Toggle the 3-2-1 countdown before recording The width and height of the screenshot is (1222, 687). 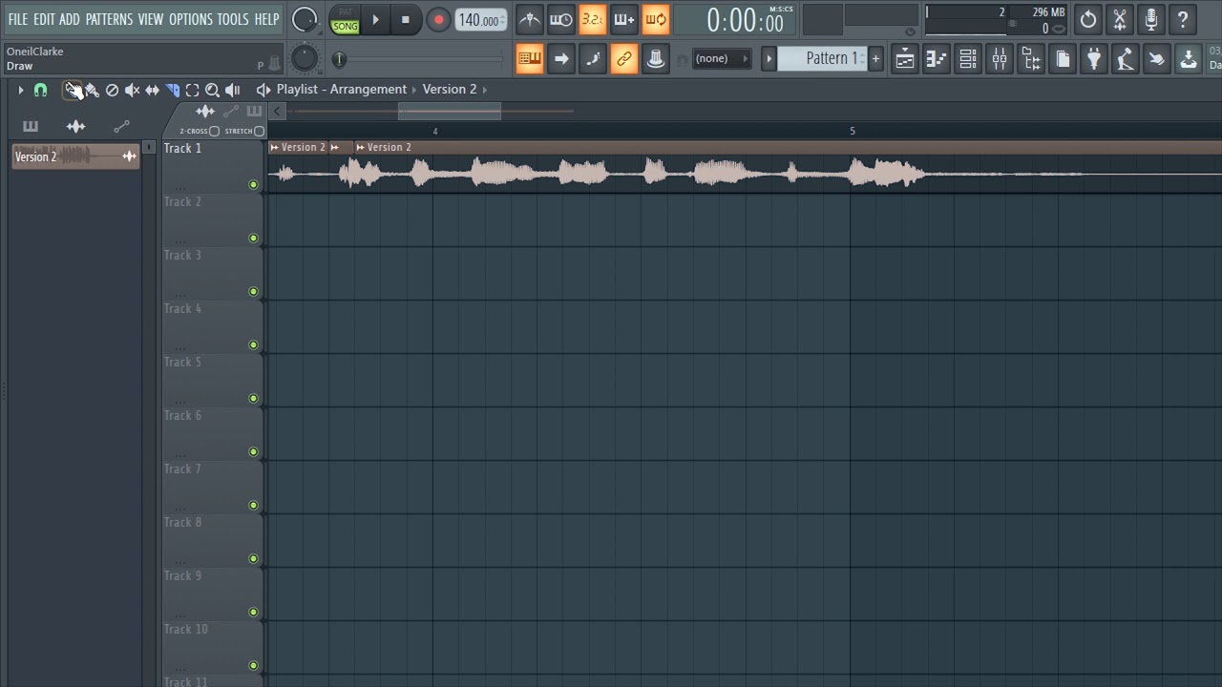tap(593, 19)
